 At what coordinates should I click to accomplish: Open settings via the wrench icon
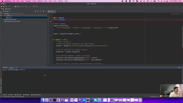(x=34, y=6)
